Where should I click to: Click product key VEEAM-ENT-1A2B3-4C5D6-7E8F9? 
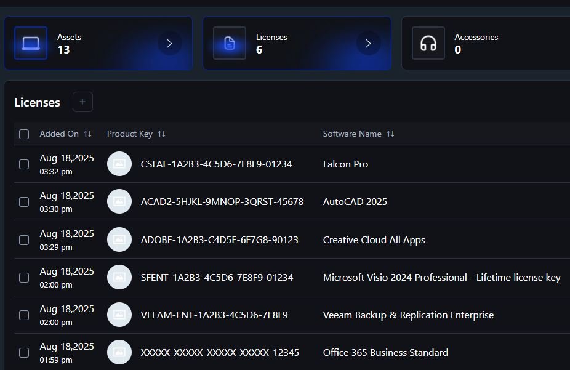(214, 315)
